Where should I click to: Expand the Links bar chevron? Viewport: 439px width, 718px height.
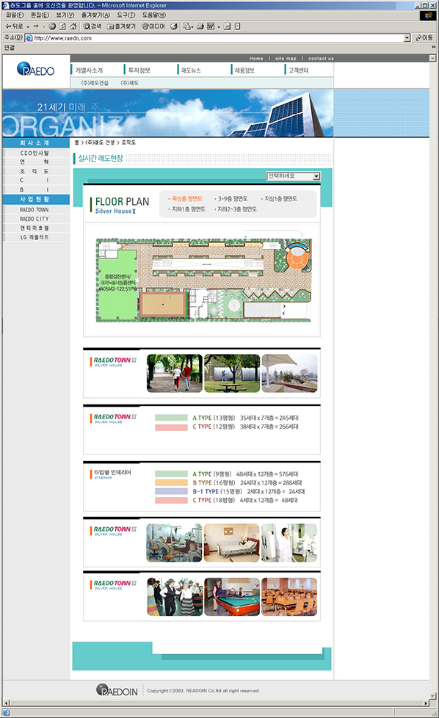pos(433,47)
